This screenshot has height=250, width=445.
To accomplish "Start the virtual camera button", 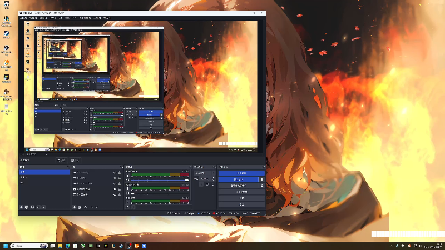I will (239, 186).
